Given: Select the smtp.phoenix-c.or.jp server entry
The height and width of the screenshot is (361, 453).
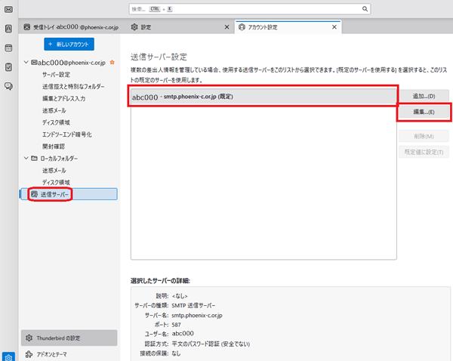Looking at the screenshot, I should pos(261,97).
